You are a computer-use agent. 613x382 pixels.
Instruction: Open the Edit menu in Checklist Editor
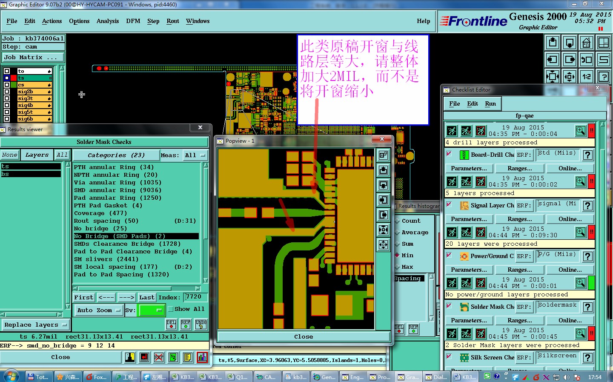tap(473, 103)
